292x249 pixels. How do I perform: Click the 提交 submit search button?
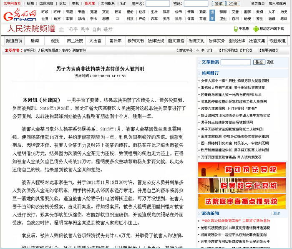[x=259, y=62]
